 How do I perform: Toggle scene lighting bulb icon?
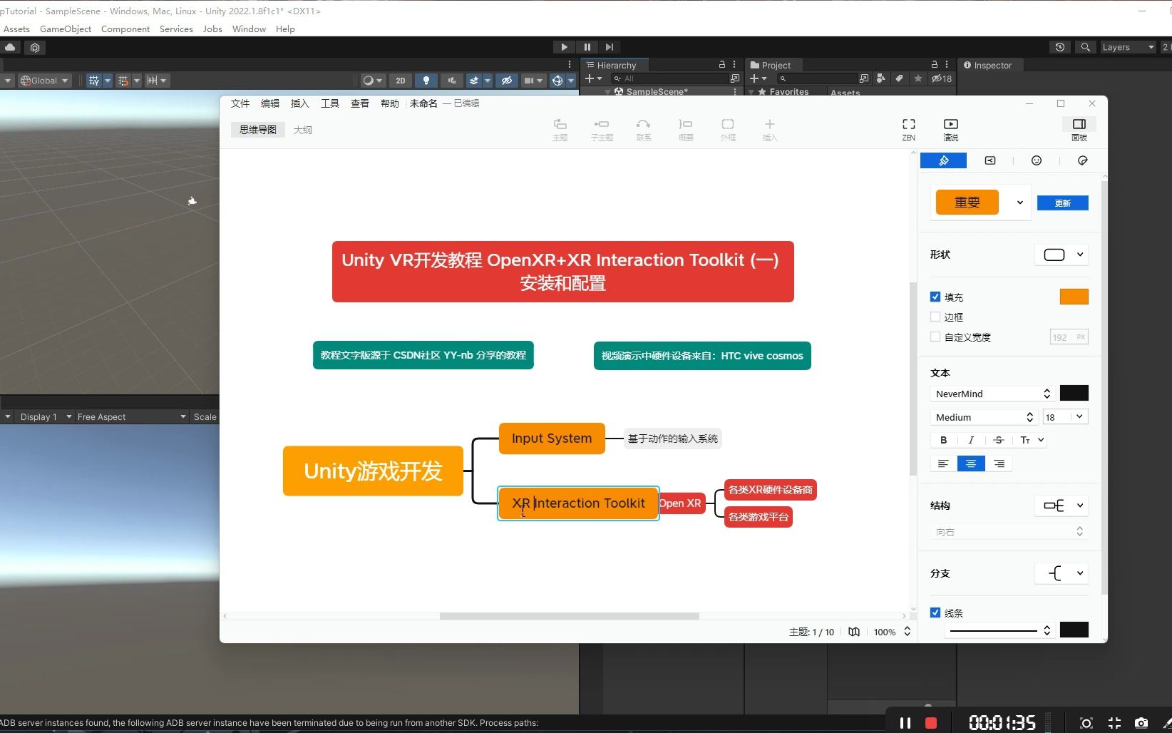[x=426, y=81]
